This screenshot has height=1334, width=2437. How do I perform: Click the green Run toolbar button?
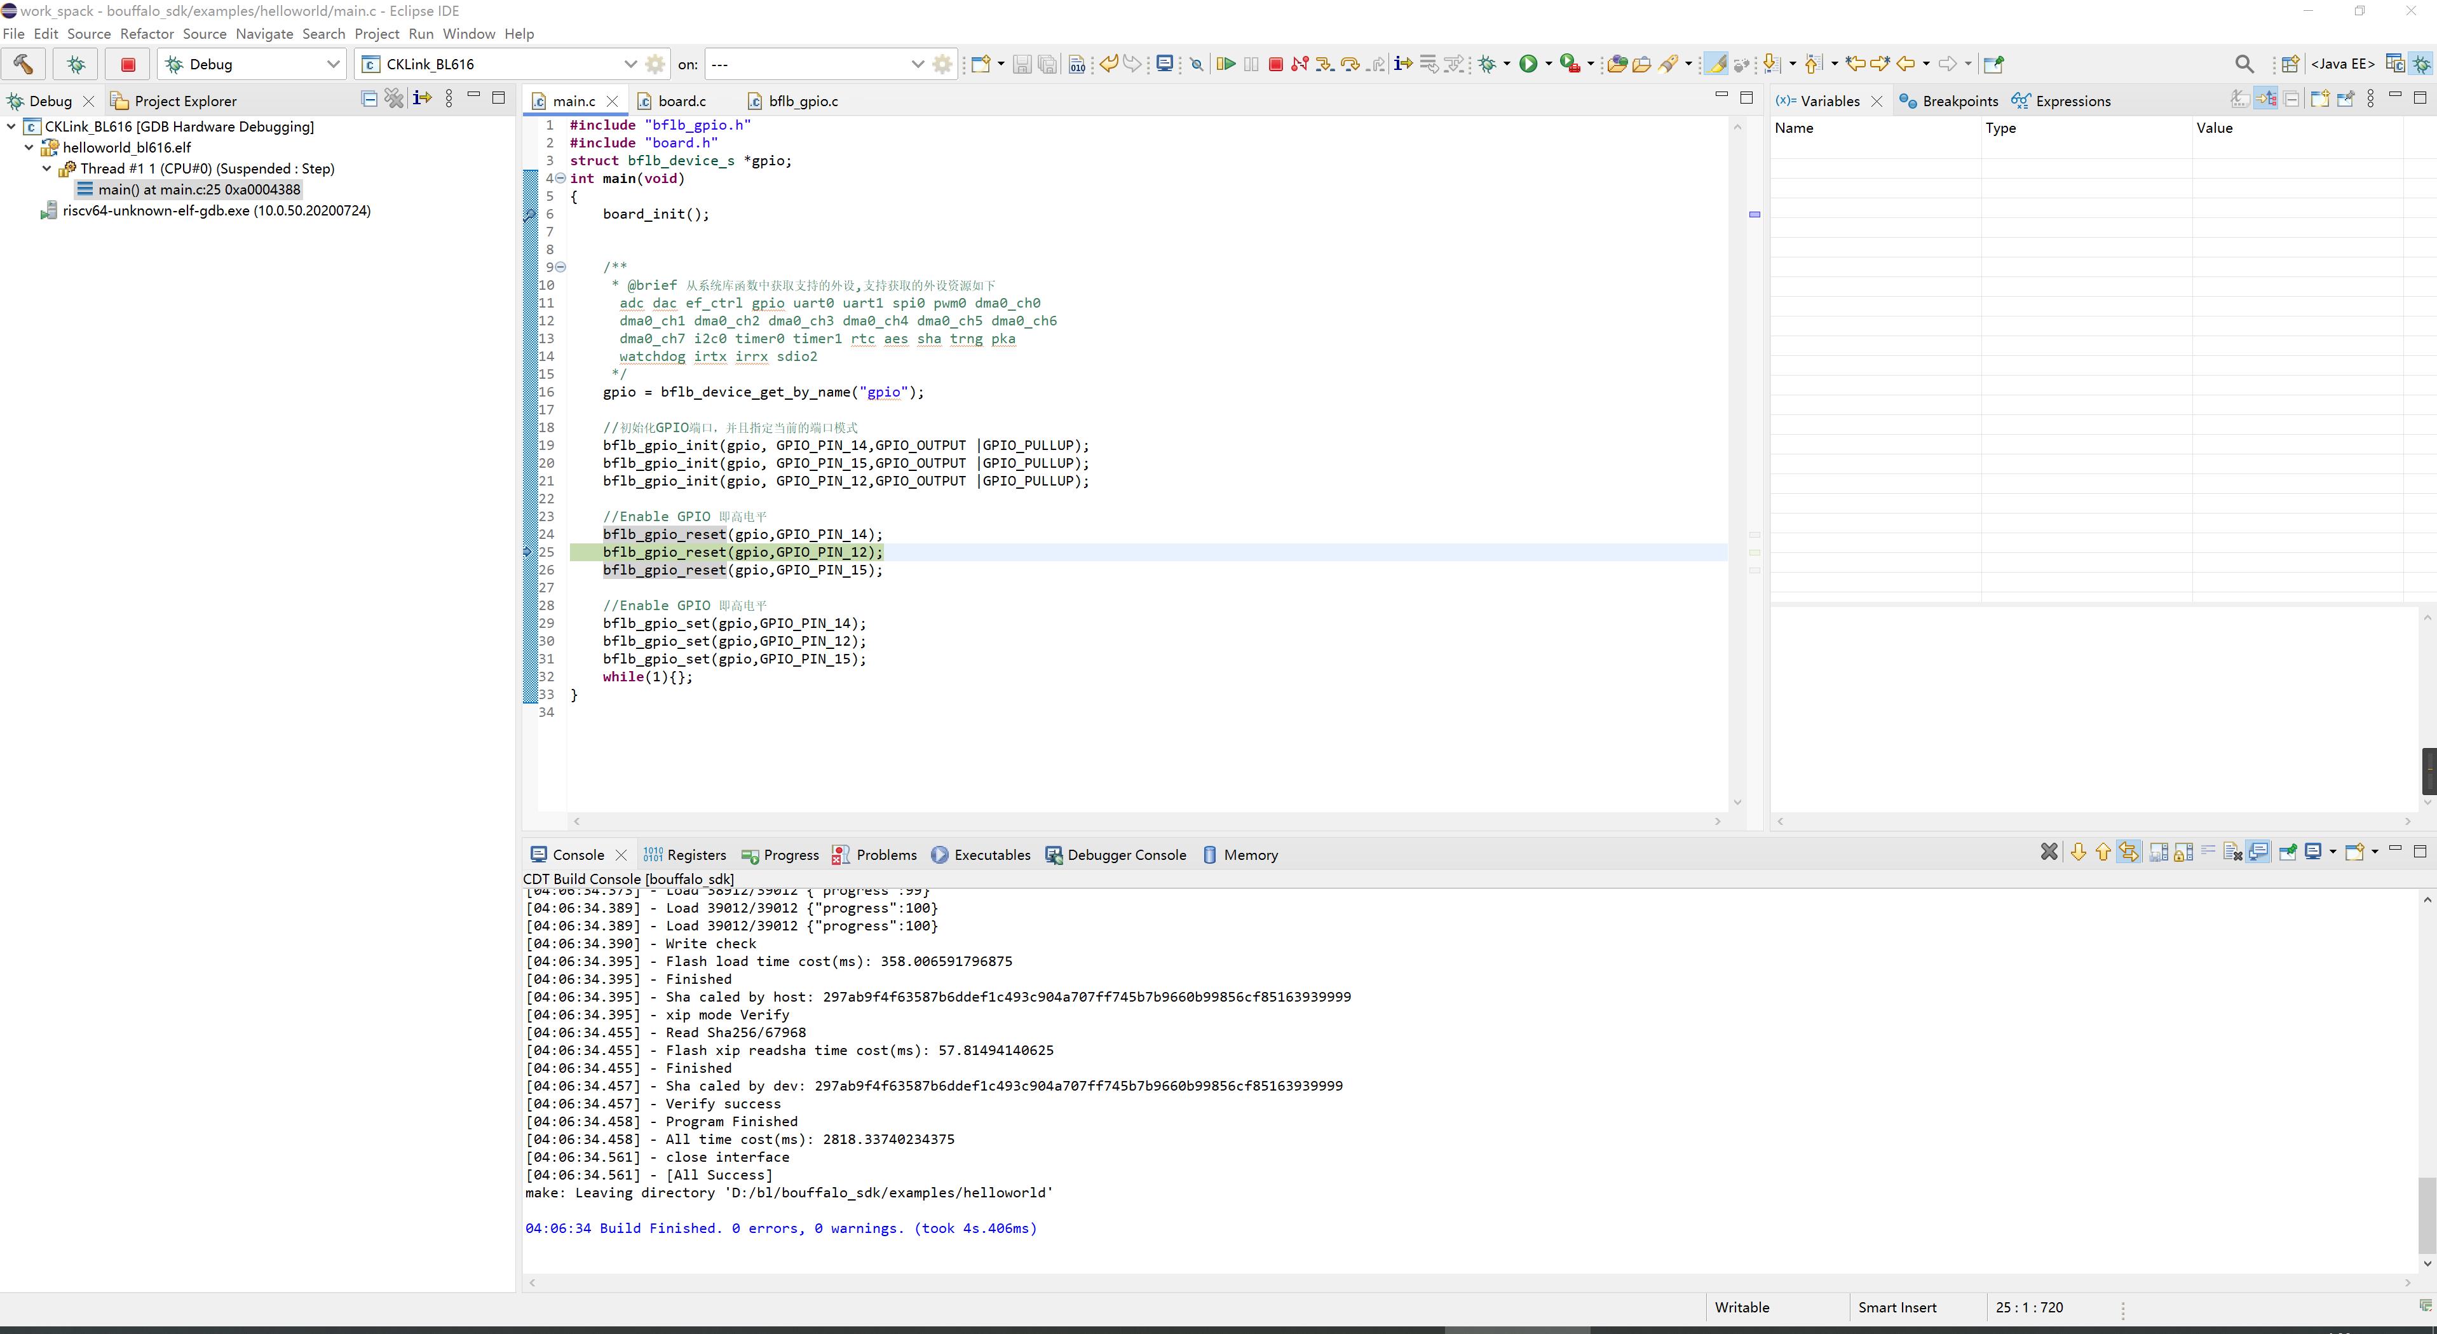coord(1529,64)
